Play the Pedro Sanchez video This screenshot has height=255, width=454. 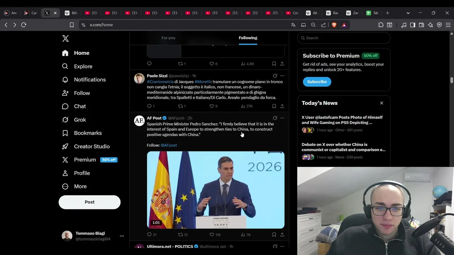216,190
